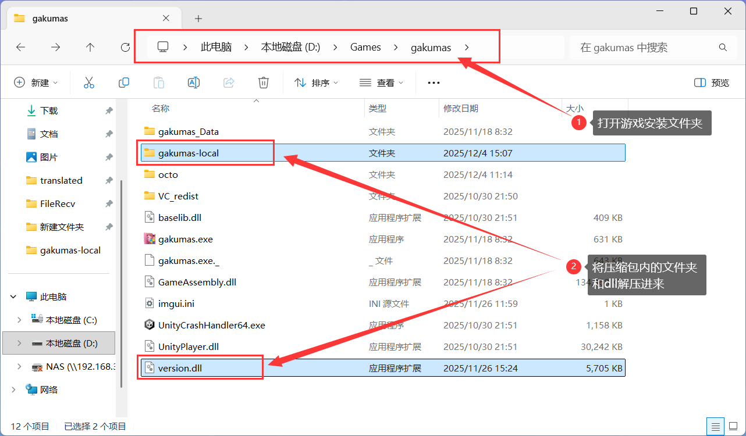
Task: Switch to details list view layout
Action: [x=716, y=425]
